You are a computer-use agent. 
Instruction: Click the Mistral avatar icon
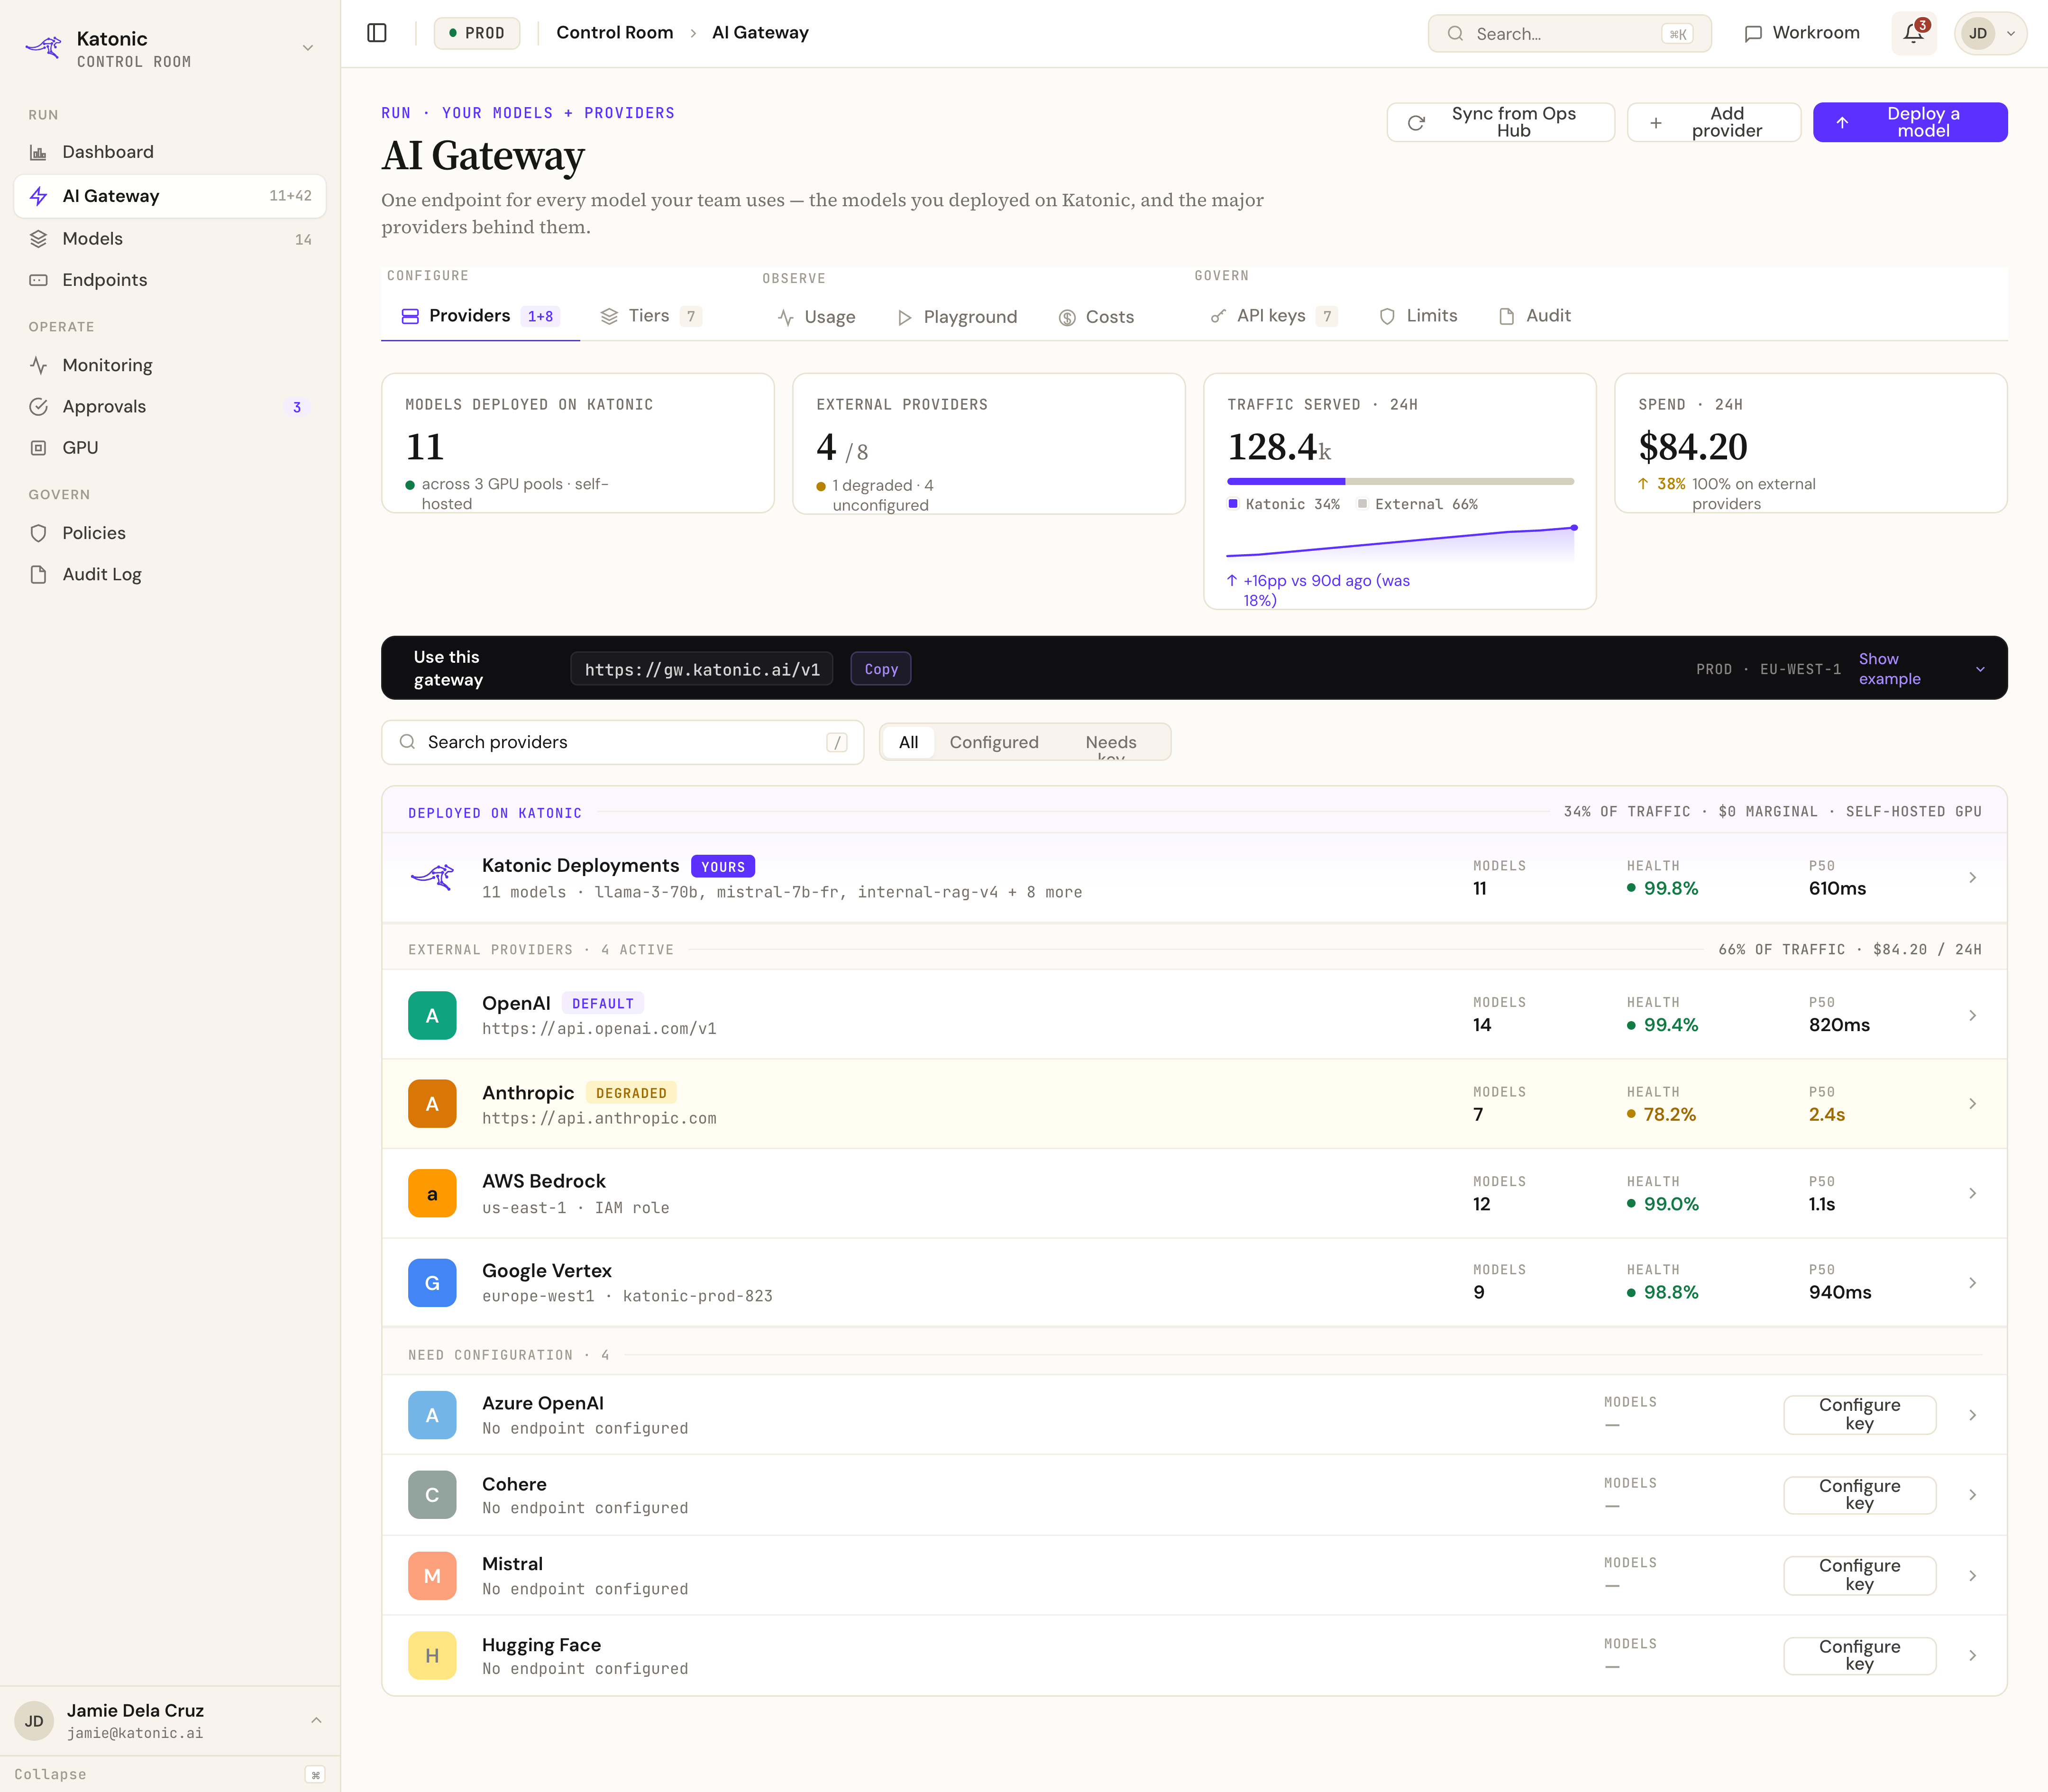click(432, 1576)
